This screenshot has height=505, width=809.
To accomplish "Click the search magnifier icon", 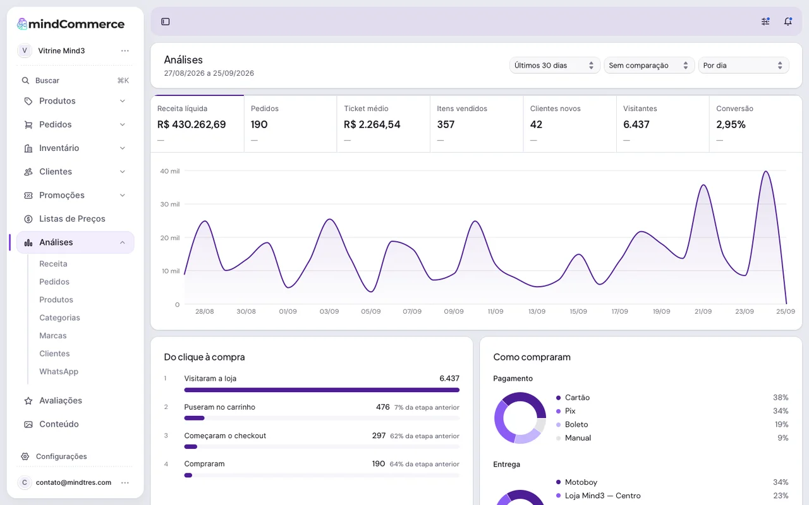I will click(26, 81).
